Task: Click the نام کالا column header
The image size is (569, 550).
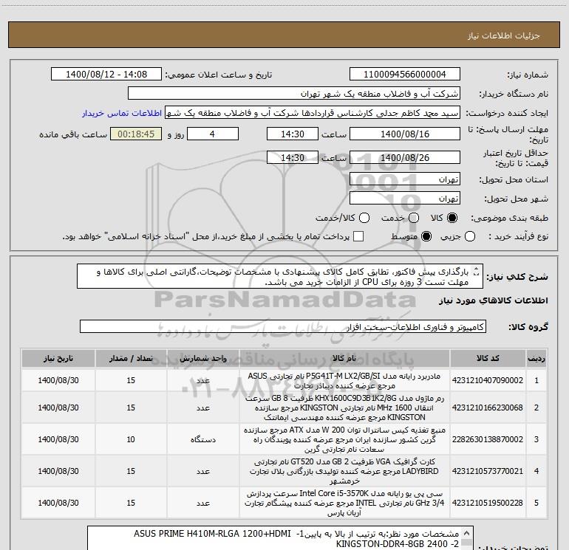Action: (x=344, y=359)
